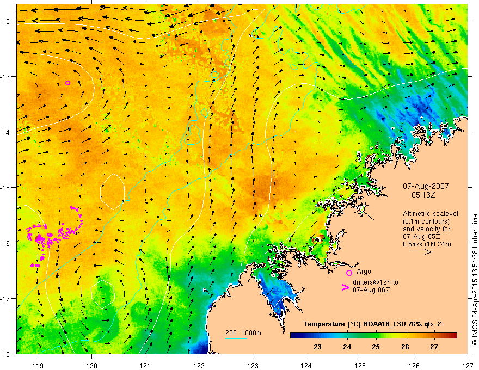Screen dimensions: 479x370
Task: Click the colorbar tick label 24
Action: click(x=347, y=347)
